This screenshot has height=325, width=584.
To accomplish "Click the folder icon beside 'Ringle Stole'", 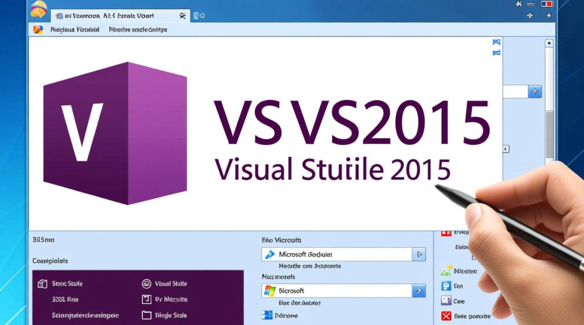I will coord(146,315).
